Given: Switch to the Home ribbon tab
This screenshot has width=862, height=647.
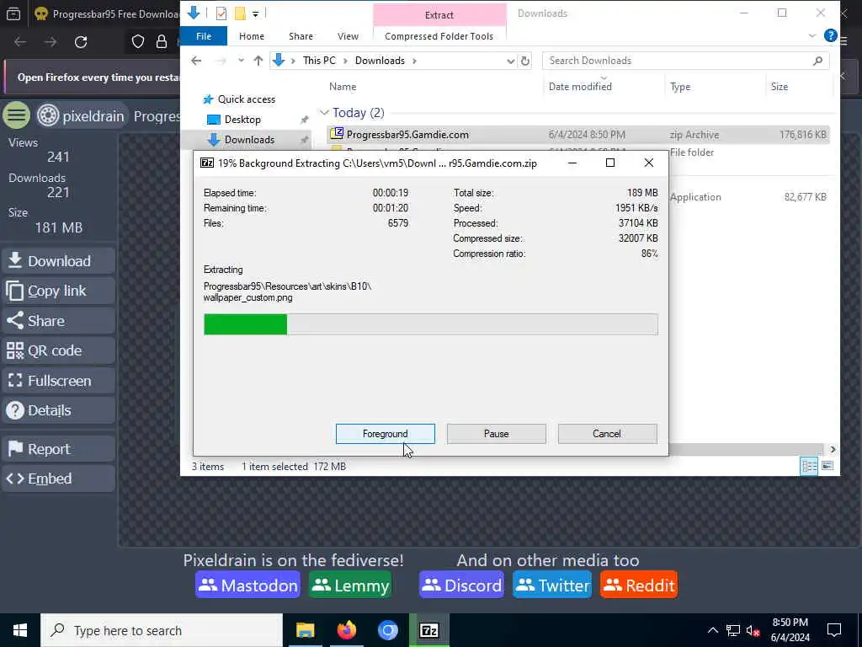Looking at the screenshot, I should tap(251, 36).
